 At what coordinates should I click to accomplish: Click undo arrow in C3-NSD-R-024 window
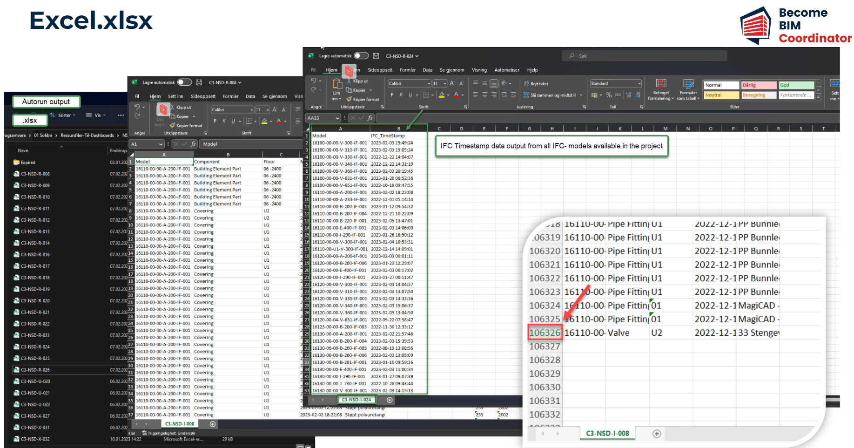[x=314, y=81]
